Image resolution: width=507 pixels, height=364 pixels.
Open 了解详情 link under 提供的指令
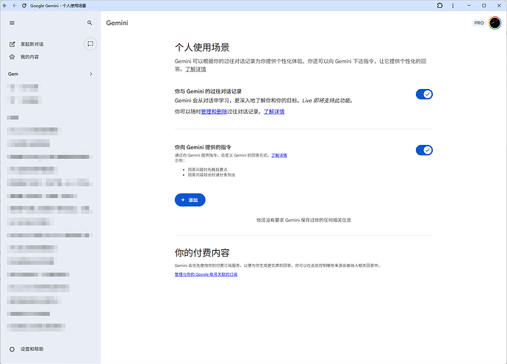point(279,155)
